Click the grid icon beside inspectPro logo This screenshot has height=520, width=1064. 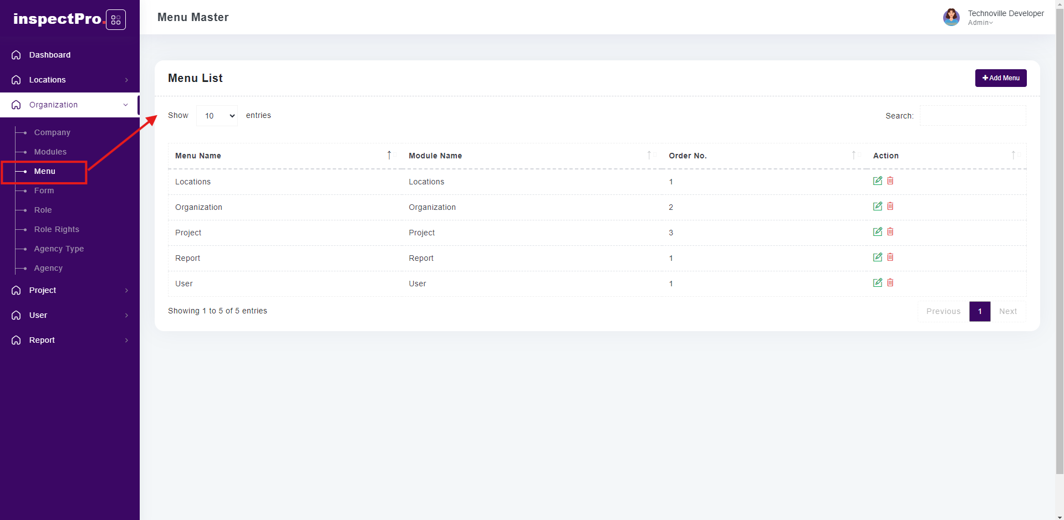pos(115,20)
